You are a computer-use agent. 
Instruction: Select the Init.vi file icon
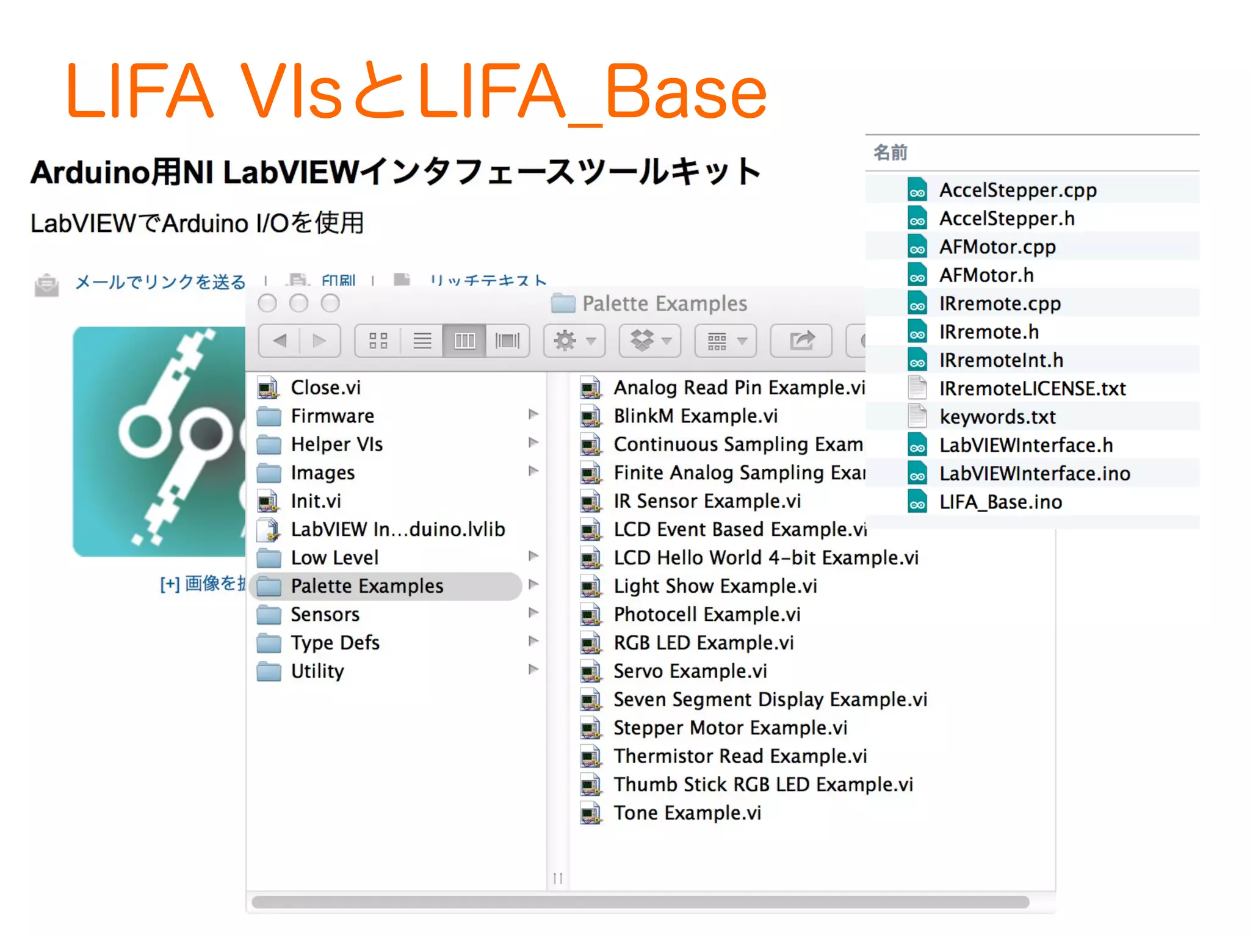pos(268,502)
